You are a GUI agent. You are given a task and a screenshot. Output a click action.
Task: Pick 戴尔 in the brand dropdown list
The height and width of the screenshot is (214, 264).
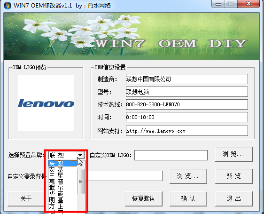(x=62, y=188)
